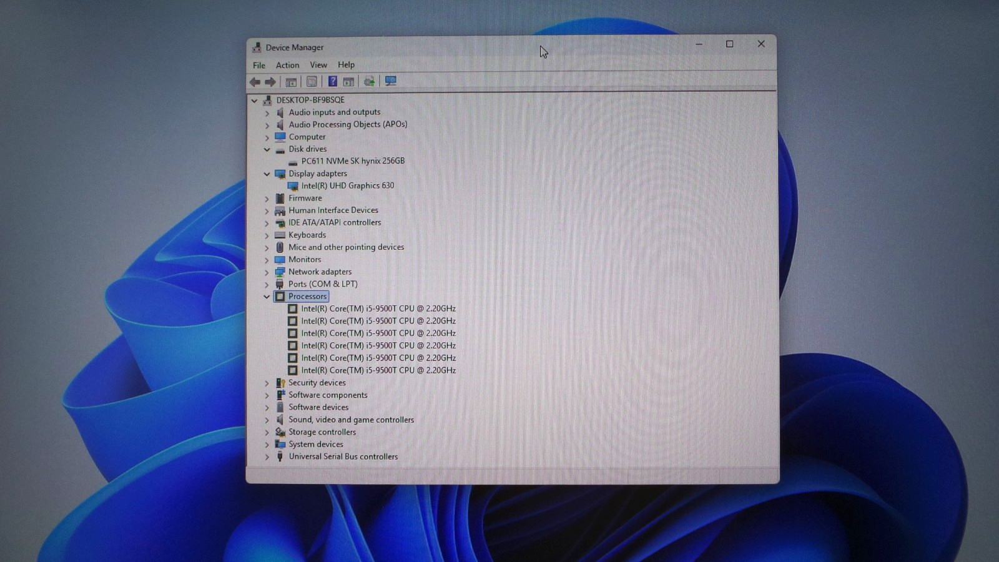
Task: Click the drive icon beside PC611 NVMe
Action: [x=293, y=162]
